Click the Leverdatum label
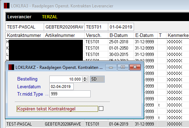This screenshot has width=189, height=128. click(29, 87)
